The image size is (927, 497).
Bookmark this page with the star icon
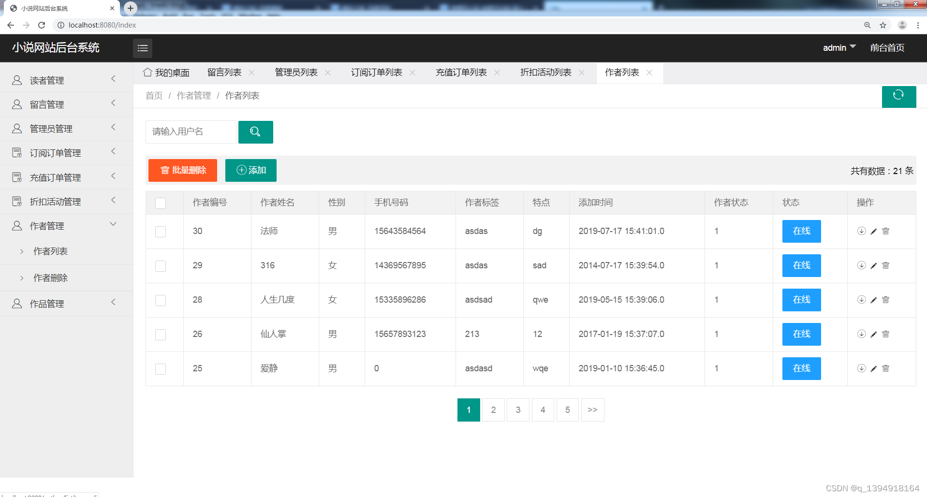883,25
